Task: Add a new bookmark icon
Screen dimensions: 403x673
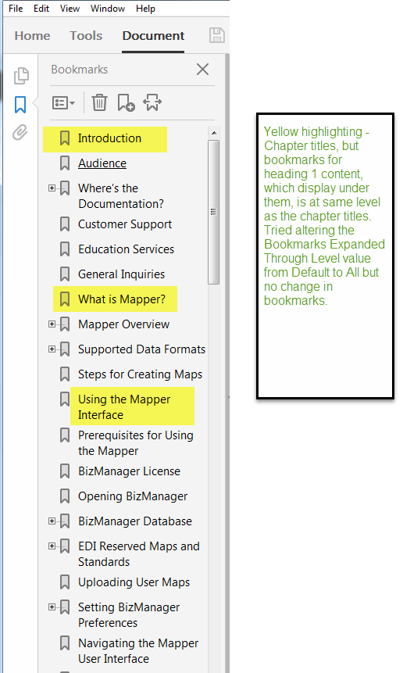Action: click(x=126, y=102)
